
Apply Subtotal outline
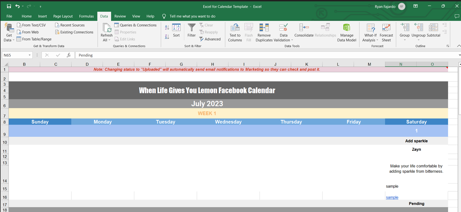pos(433,30)
